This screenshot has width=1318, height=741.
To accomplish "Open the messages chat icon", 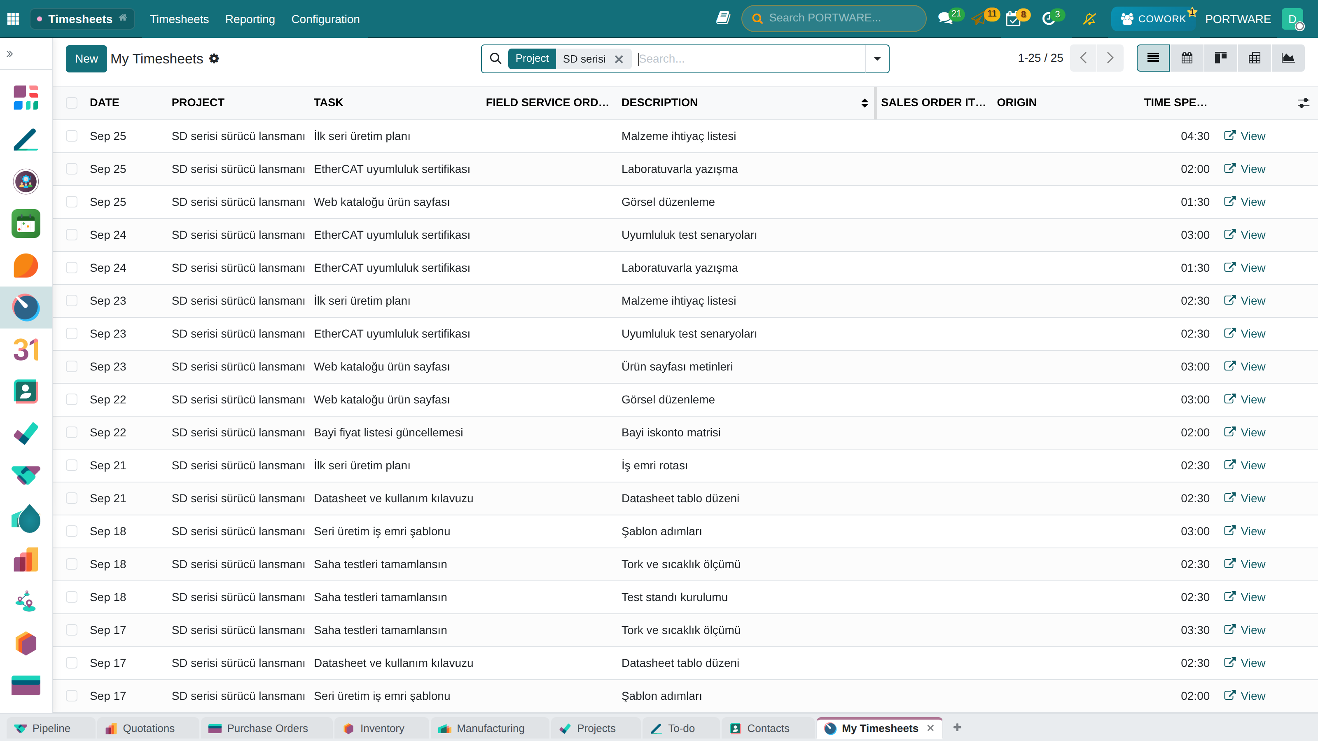I will pyautogui.click(x=946, y=19).
